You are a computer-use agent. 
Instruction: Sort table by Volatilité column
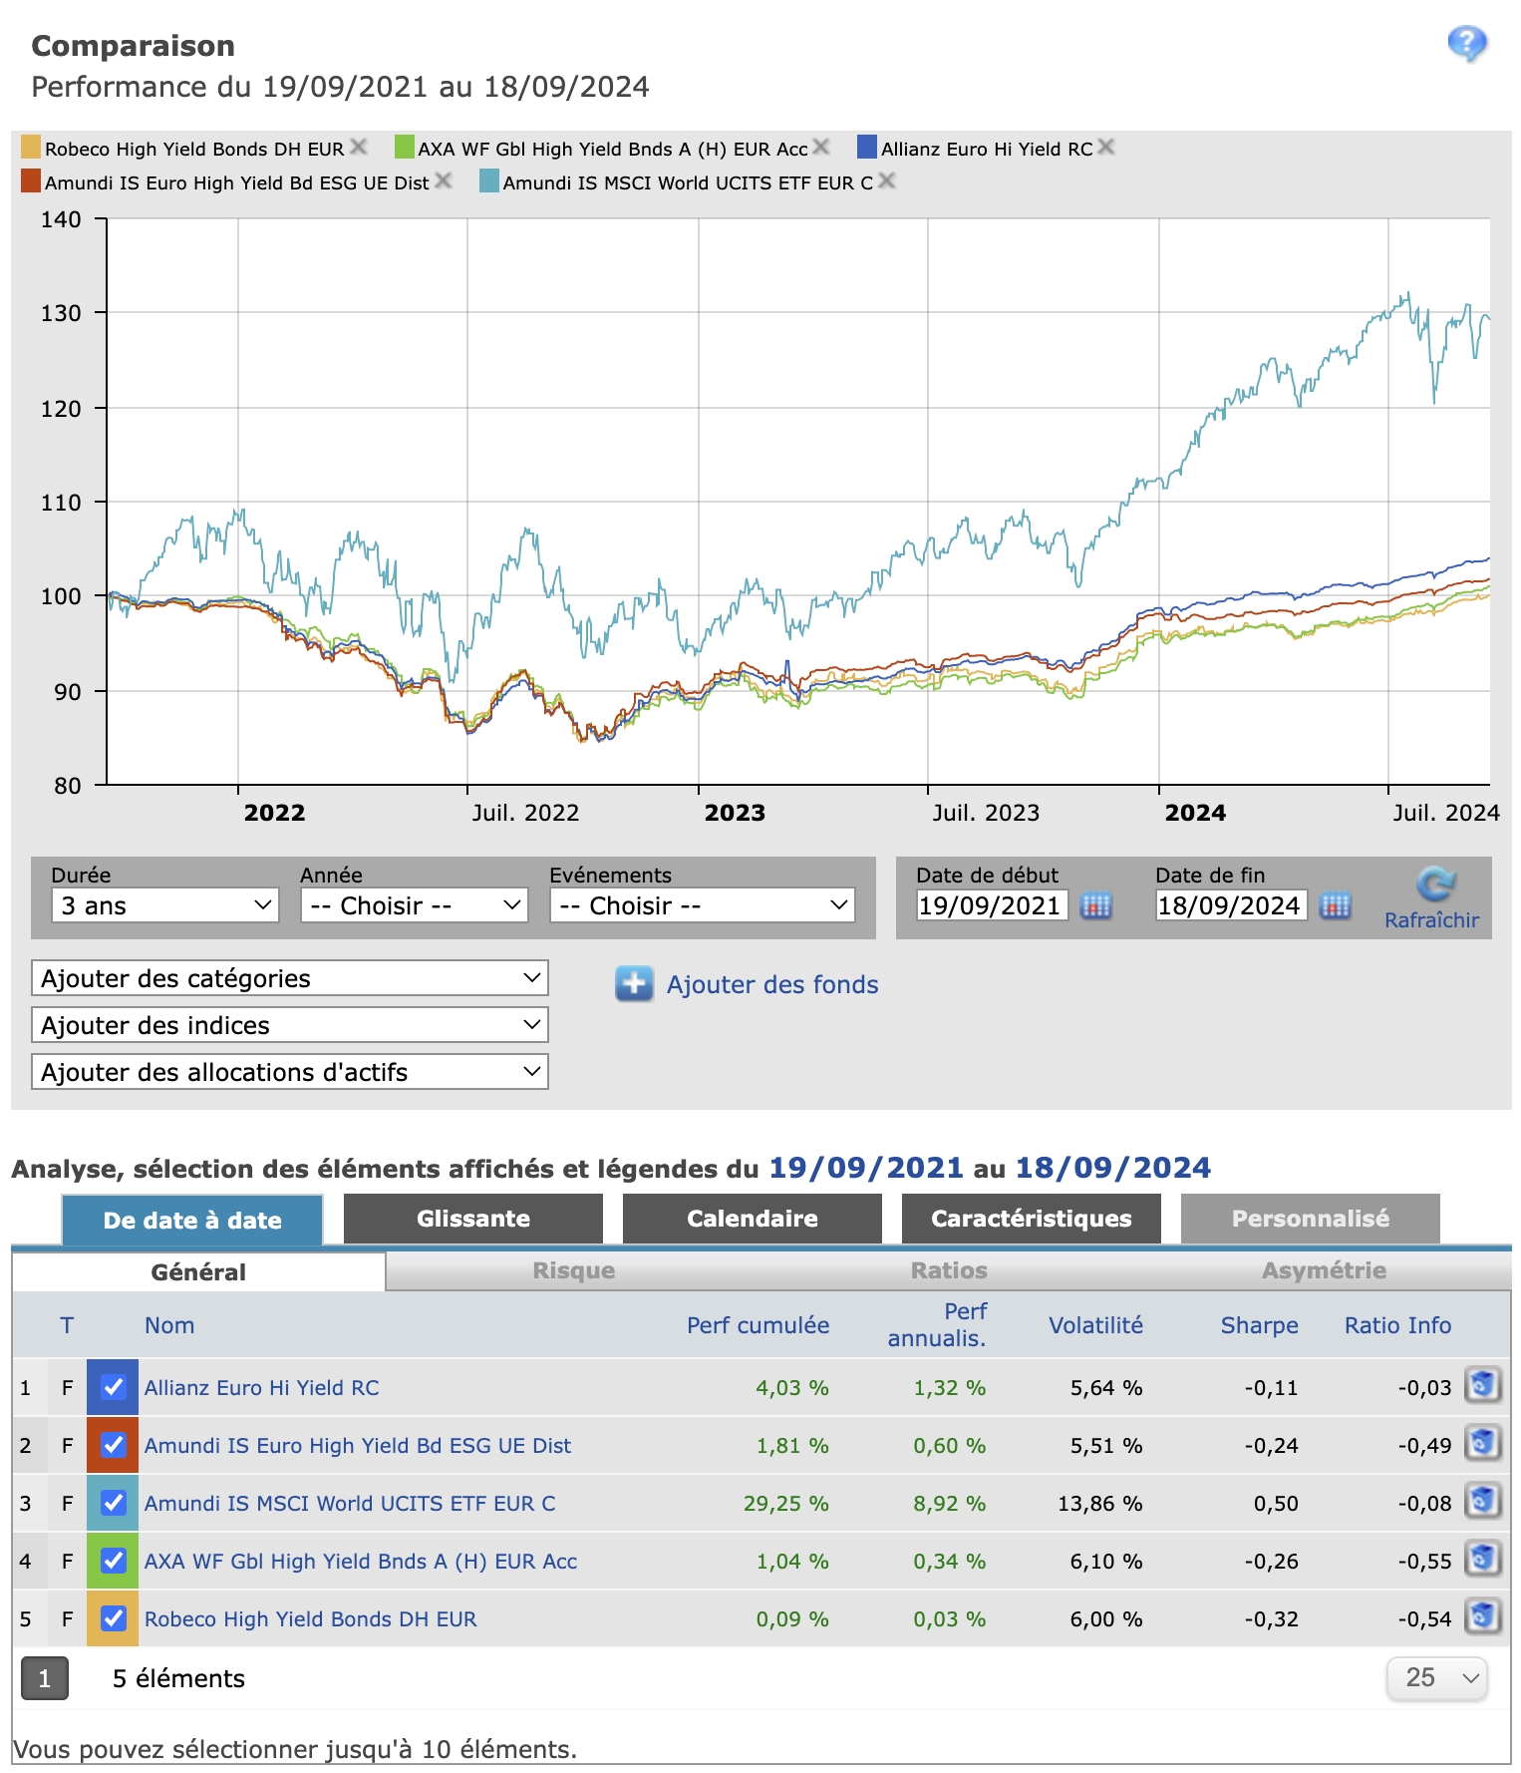click(1095, 1325)
